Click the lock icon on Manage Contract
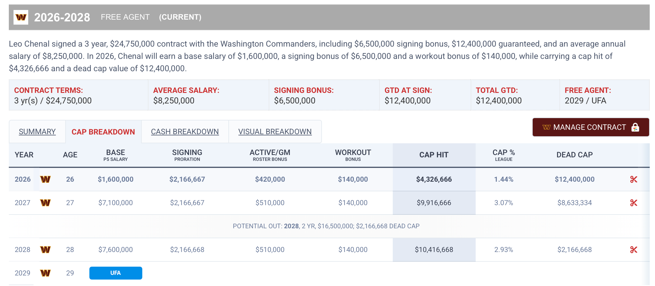Screen dimensions: 655x286 635,127
